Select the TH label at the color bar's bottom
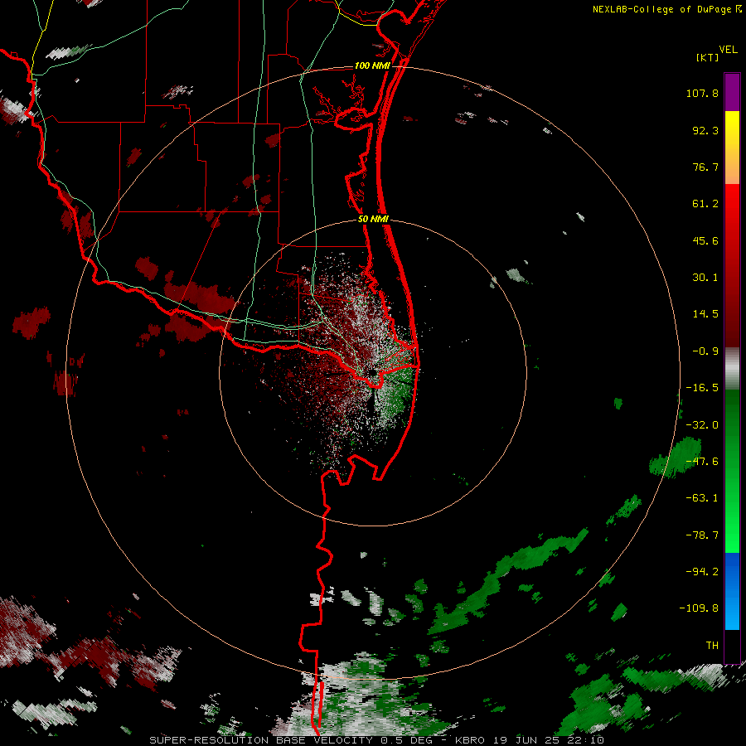The height and width of the screenshot is (746, 746). pos(712,645)
